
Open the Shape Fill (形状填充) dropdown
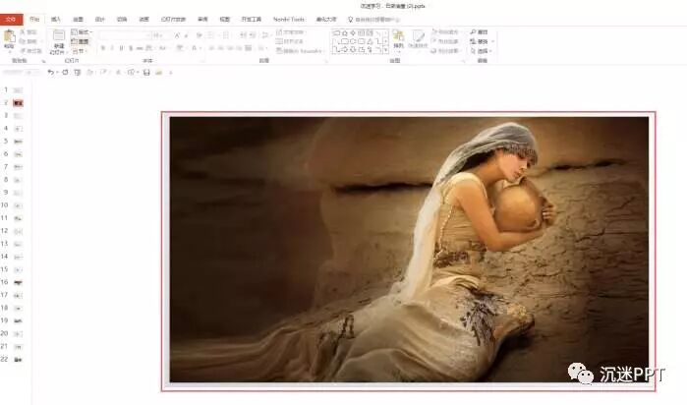(445, 32)
